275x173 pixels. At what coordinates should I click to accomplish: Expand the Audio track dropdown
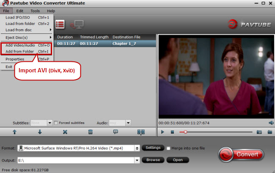tap(128, 123)
